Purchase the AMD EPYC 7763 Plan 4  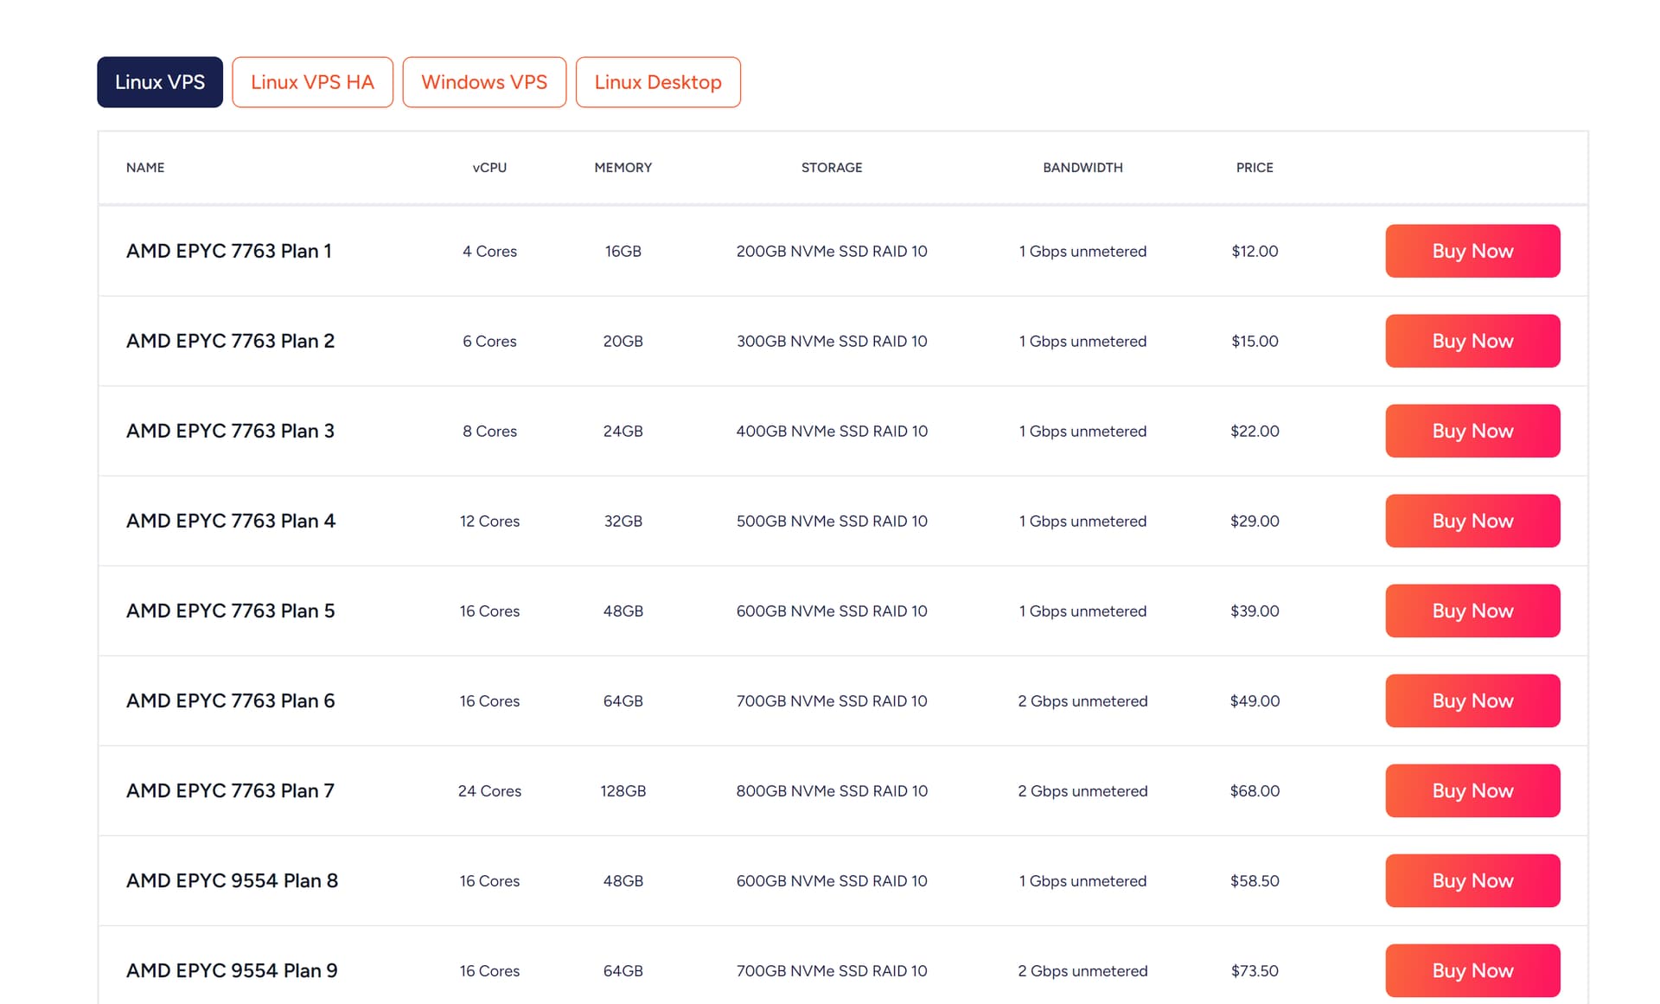(x=1472, y=521)
